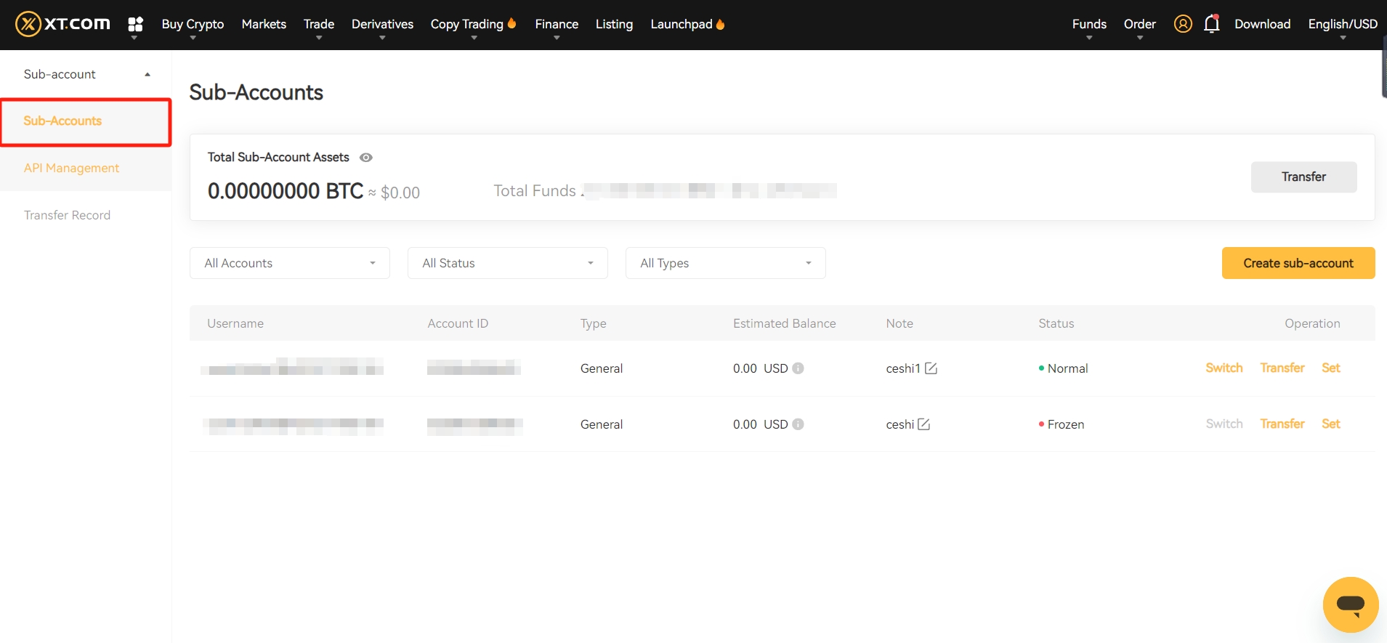Open Transfer Record in the sidebar

click(67, 215)
